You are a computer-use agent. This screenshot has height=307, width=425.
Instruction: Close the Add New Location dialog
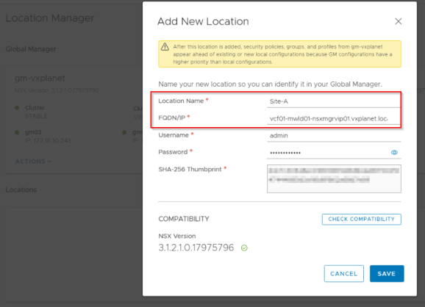[x=398, y=21]
